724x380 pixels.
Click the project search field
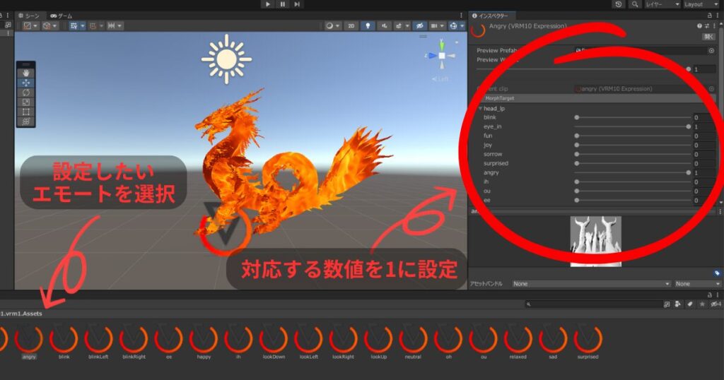tap(594, 304)
